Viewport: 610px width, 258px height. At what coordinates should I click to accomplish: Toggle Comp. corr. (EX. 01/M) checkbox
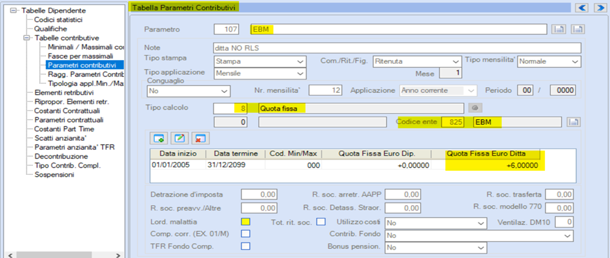pyautogui.click(x=245, y=234)
